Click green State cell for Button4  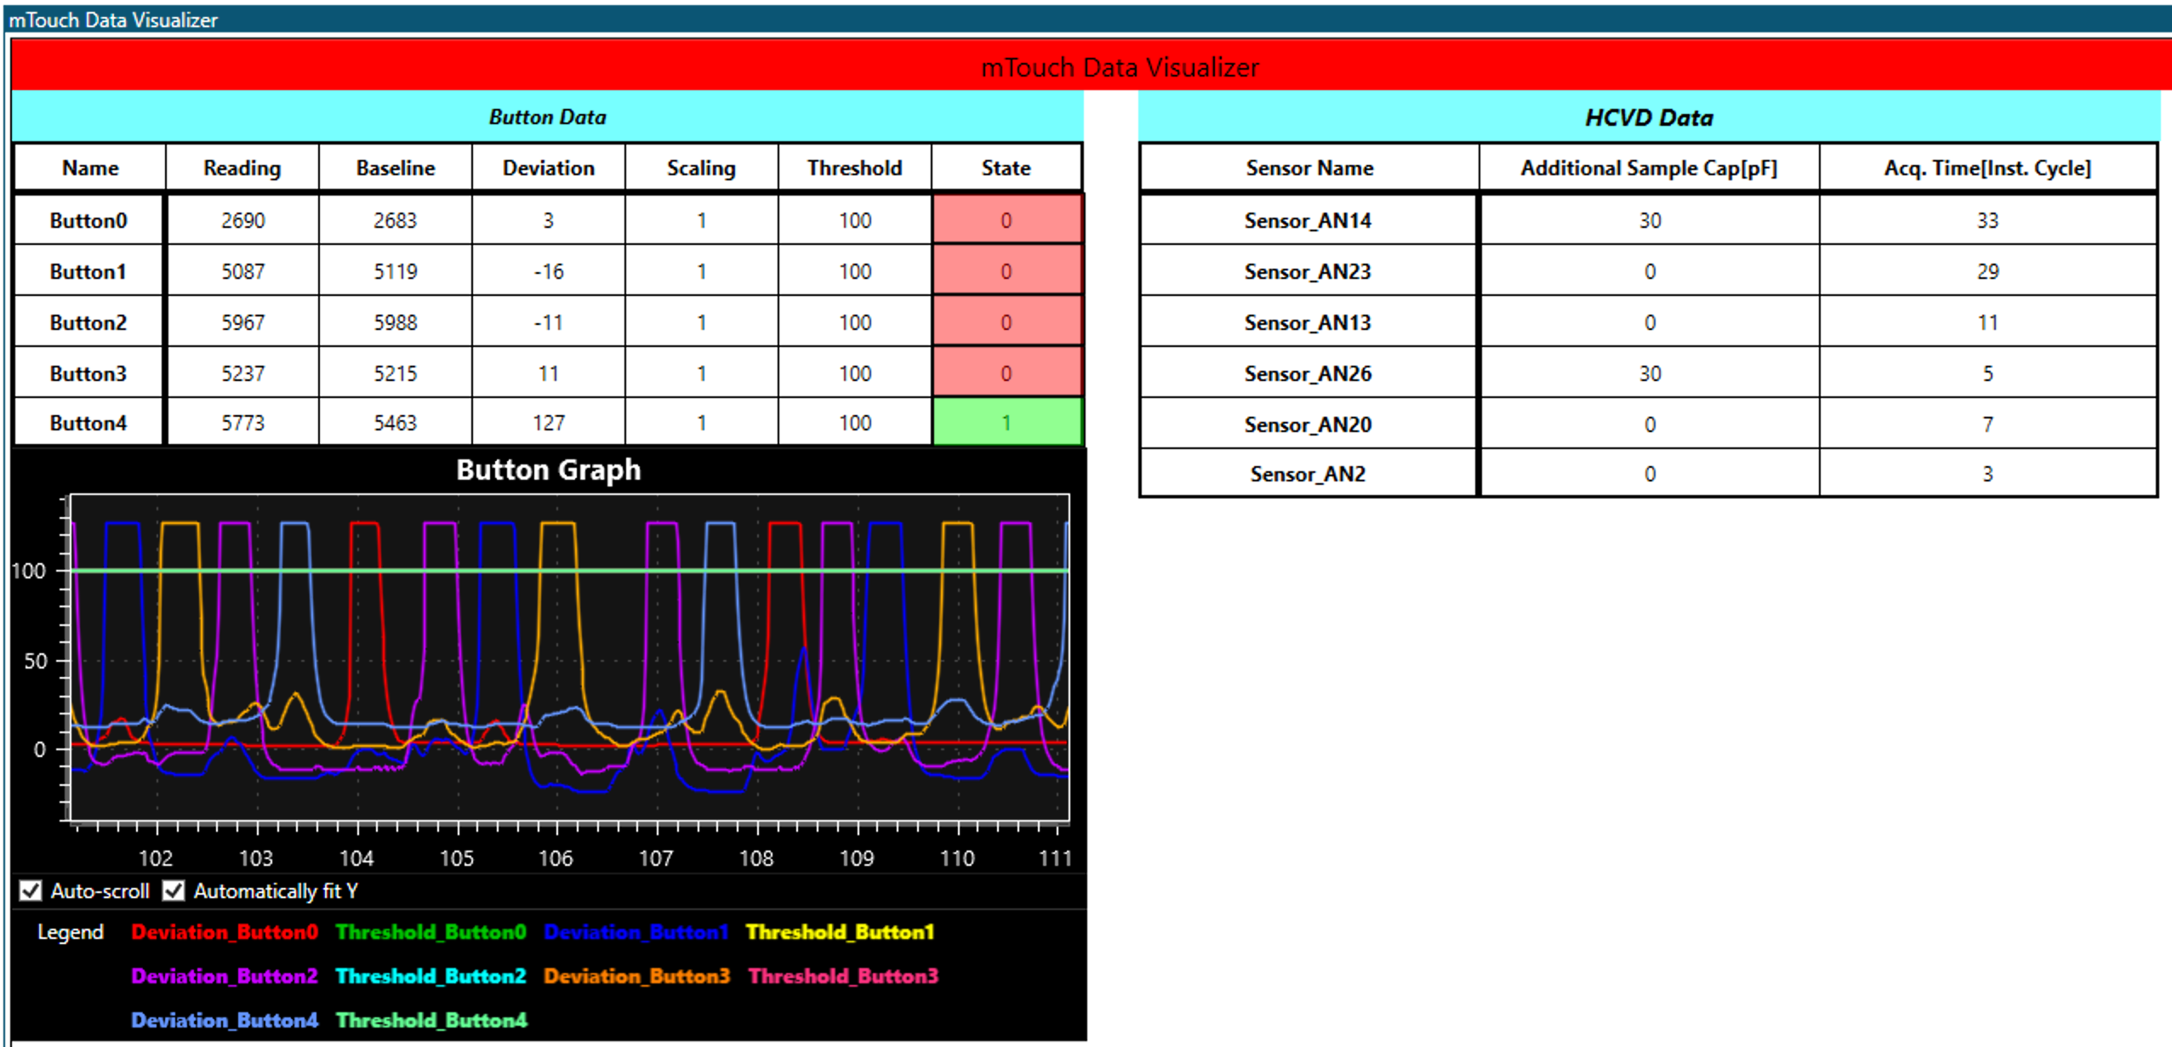(x=1006, y=423)
